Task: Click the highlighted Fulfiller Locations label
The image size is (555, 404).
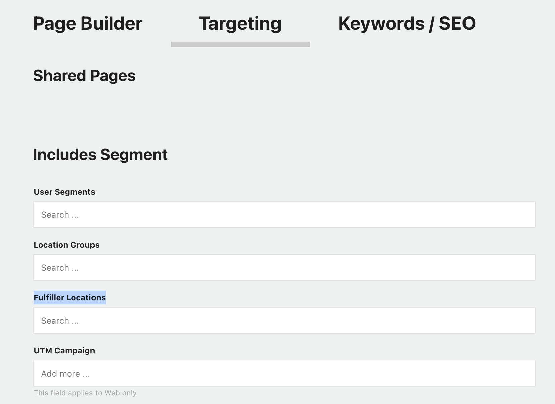Action: coord(70,297)
